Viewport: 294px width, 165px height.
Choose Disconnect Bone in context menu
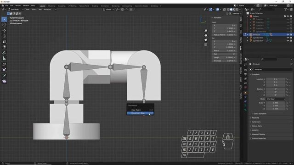click(140, 113)
